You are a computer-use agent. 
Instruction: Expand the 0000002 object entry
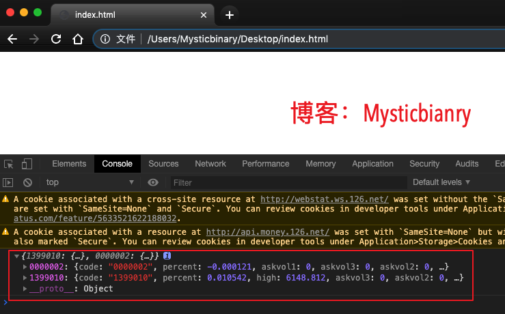point(25,267)
